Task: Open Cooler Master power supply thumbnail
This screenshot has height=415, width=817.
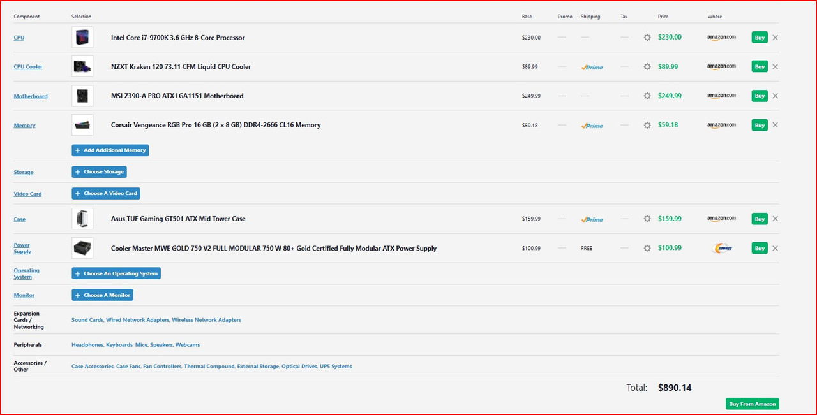Action: 82,249
